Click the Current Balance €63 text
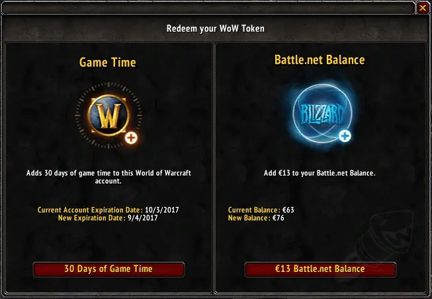Screen dimensions: 432x299 (261, 210)
